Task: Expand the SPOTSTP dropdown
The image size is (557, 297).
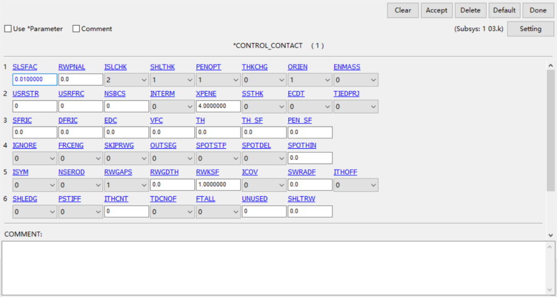Action: pos(218,158)
